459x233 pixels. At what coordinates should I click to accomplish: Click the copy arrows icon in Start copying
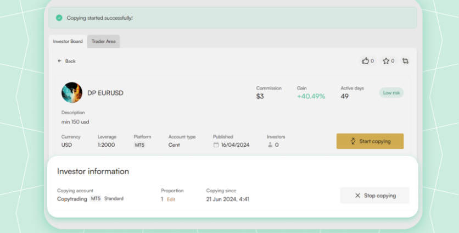[x=353, y=141]
